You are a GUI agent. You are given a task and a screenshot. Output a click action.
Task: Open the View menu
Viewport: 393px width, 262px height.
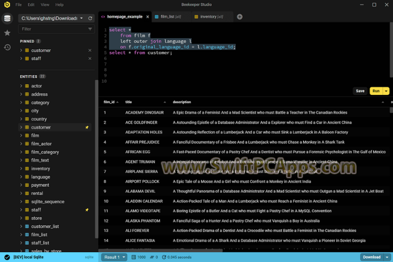(x=45, y=5)
